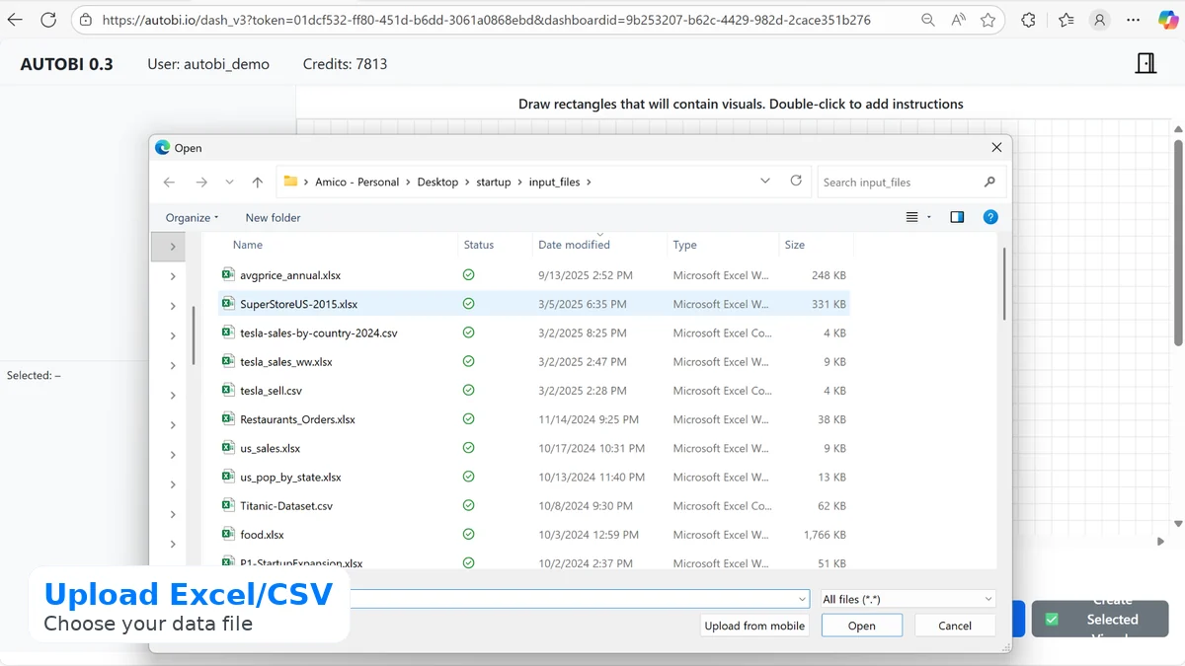
Task: Add page to favorites star icon
Action: (x=987, y=20)
